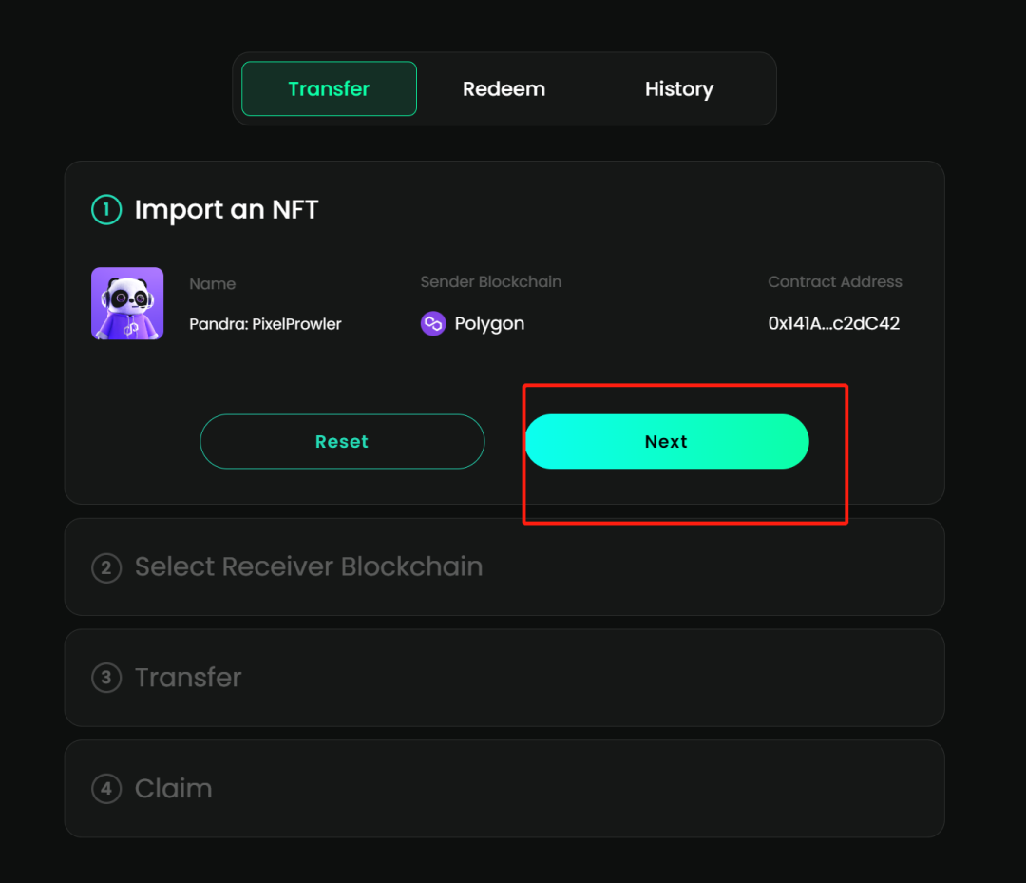This screenshot has width=1026, height=883.
Task: Click the step 3 number icon
Action: coord(106,678)
